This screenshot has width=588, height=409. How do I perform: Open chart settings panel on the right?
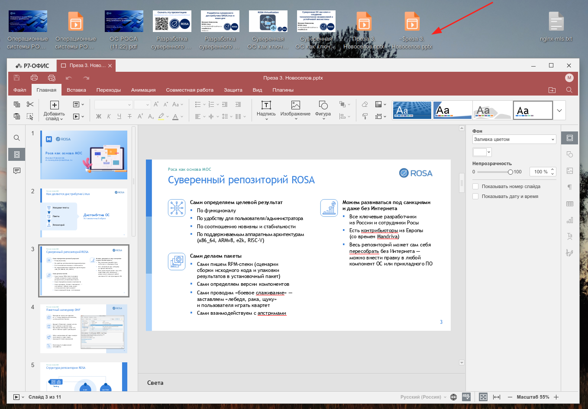pyautogui.click(x=569, y=220)
